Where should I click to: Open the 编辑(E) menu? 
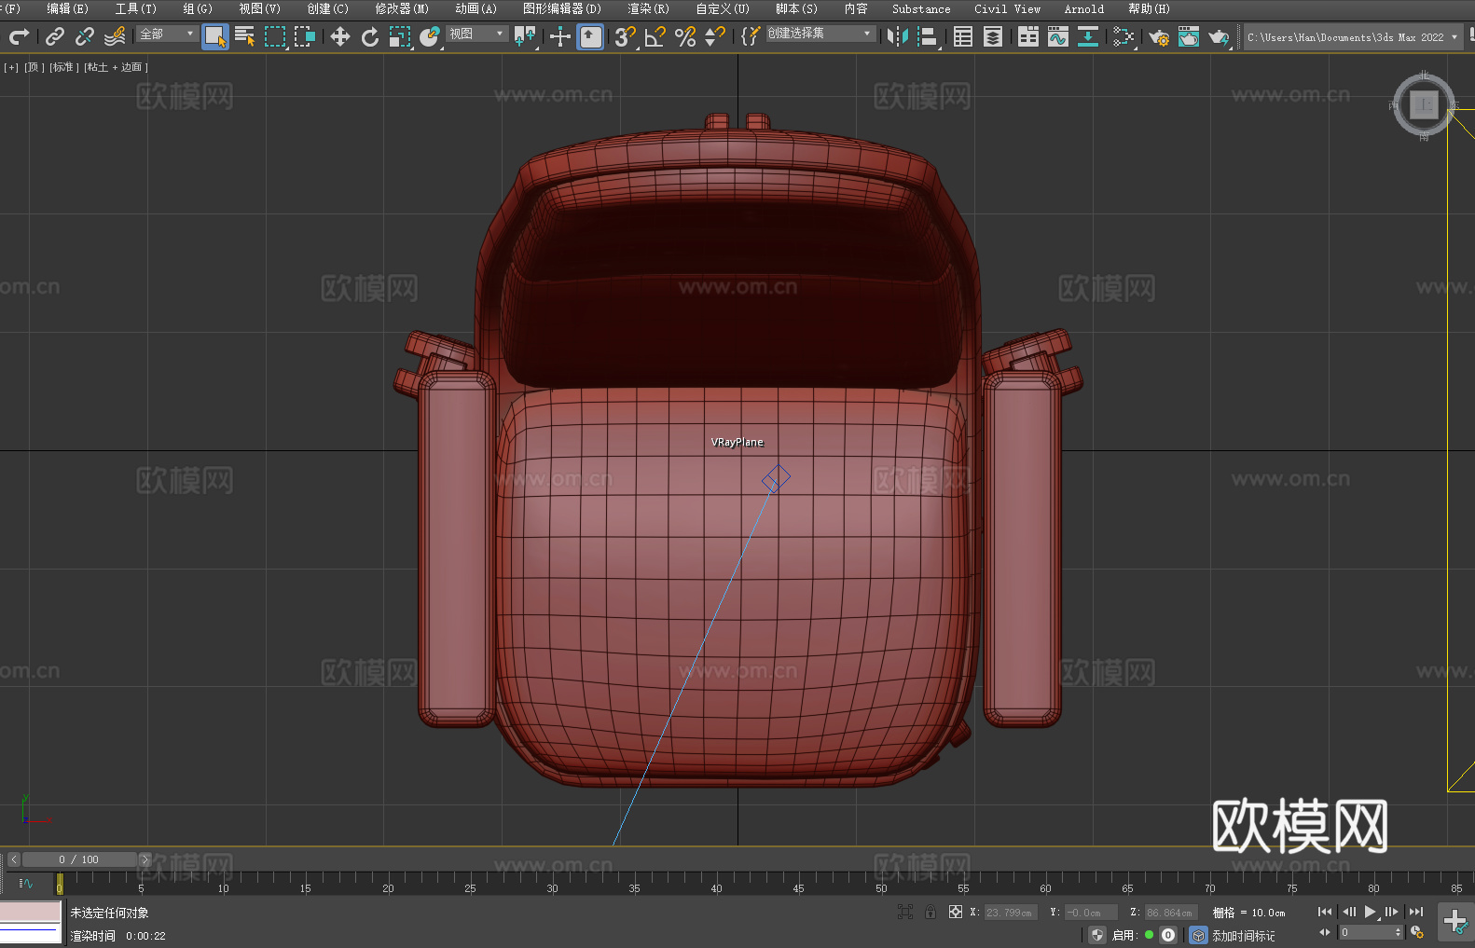[x=67, y=8]
